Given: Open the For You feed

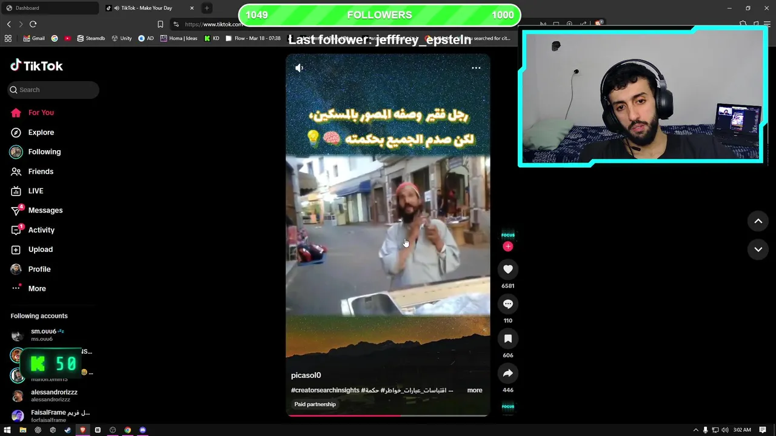Looking at the screenshot, I should point(33,113).
